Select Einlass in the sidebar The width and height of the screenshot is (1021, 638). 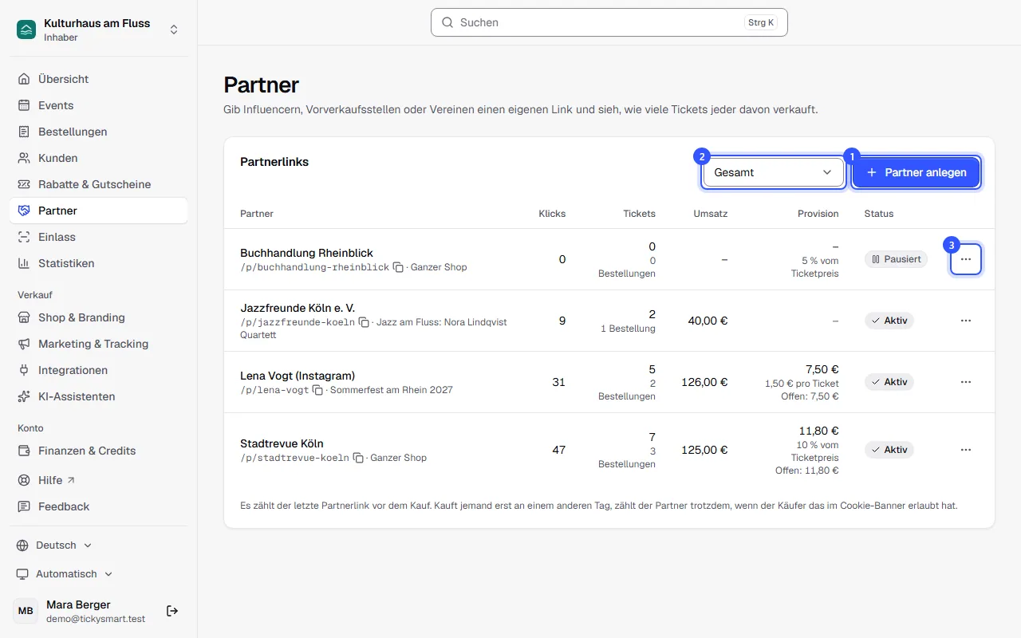pyautogui.click(x=99, y=237)
